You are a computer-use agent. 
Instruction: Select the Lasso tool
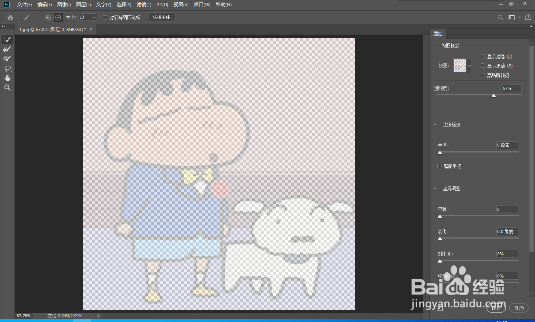point(7,68)
